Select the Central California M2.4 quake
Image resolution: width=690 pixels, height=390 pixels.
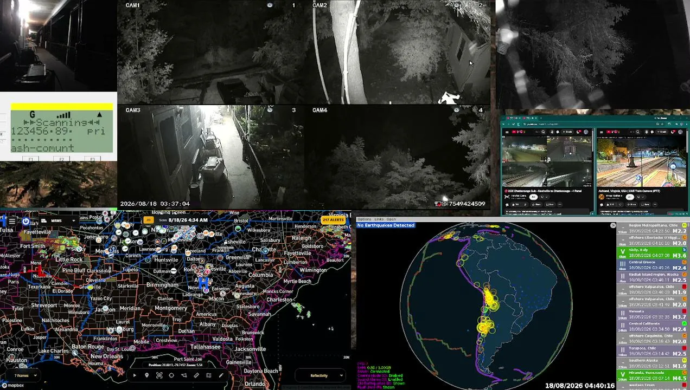(653, 326)
